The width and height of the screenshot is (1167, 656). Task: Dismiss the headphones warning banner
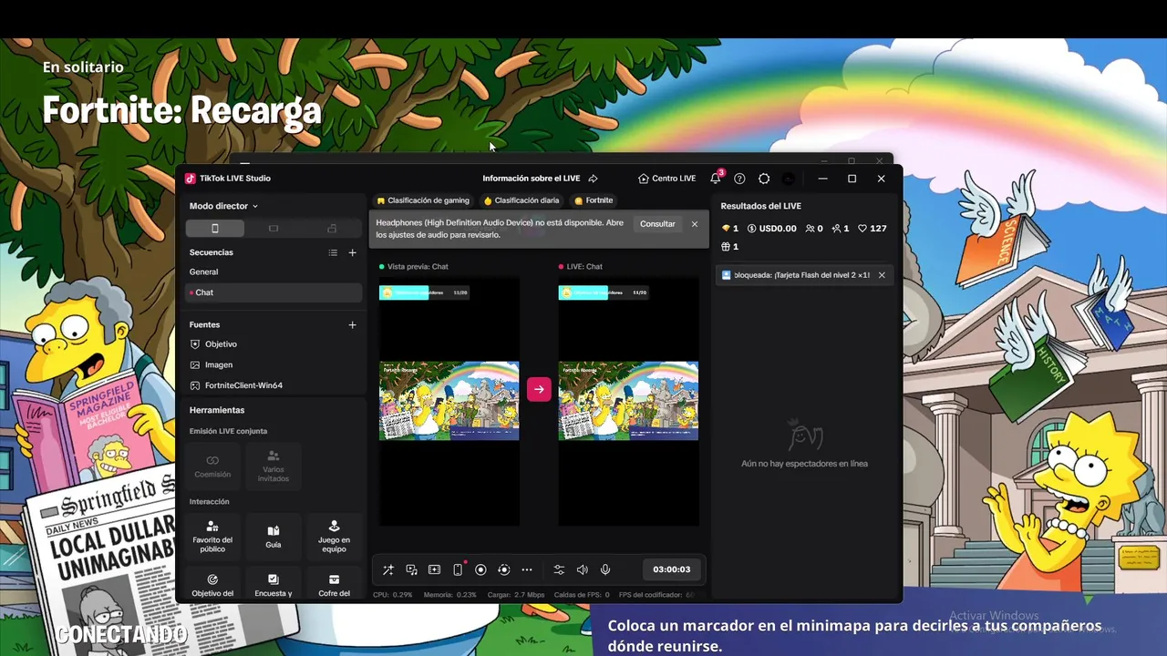point(695,224)
